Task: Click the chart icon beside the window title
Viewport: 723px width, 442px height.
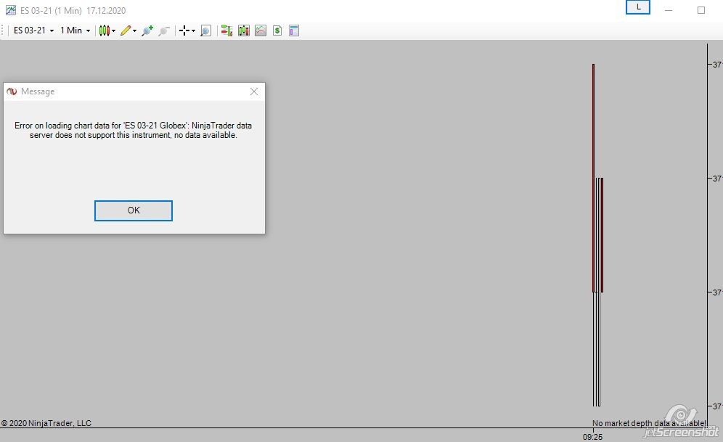Action: coord(11,10)
